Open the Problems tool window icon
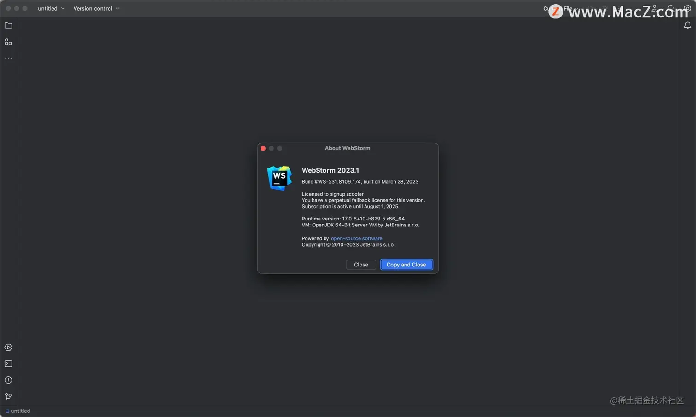Image resolution: width=696 pixels, height=417 pixels. pos(8,380)
